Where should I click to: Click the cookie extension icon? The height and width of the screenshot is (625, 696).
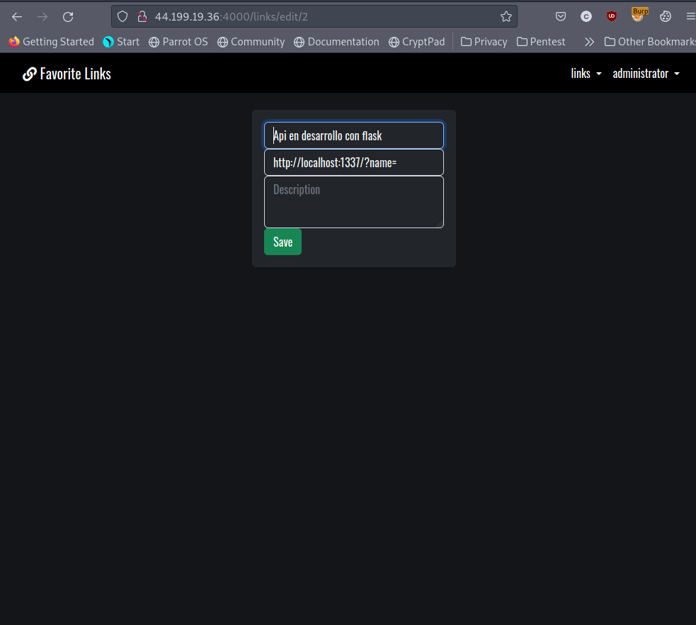coord(665,16)
